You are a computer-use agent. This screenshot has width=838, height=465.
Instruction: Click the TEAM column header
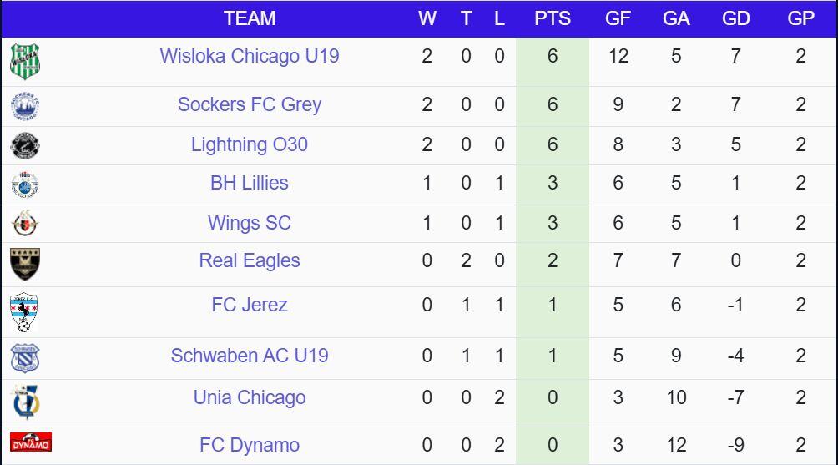pyautogui.click(x=250, y=18)
